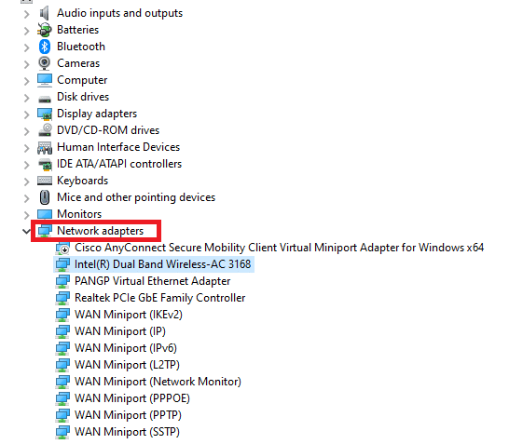Click the Monitors category icon
This screenshot has height=444, width=509.
click(45, 214)
